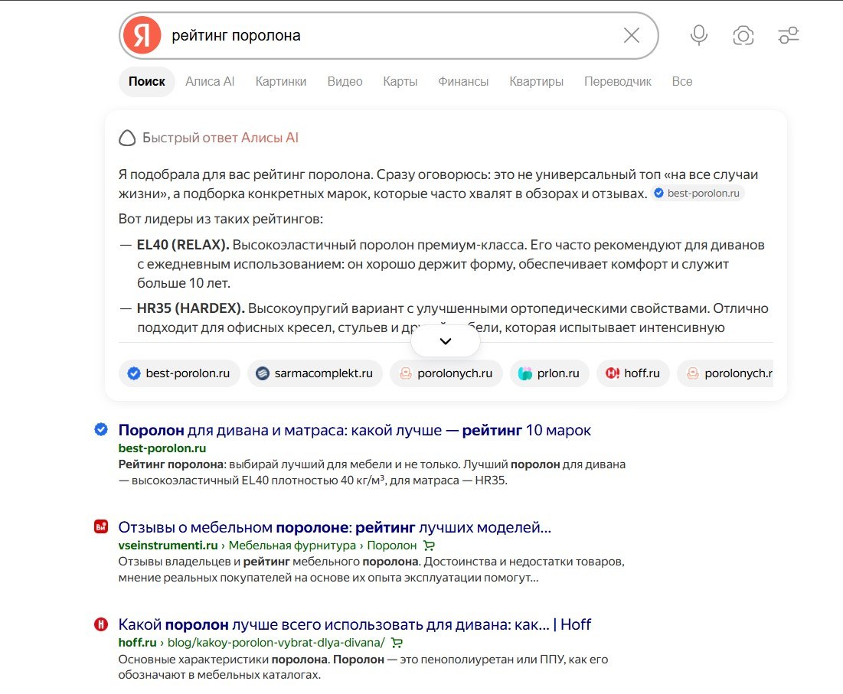843x694 pixels.
Task: Expand the Alisa AI quick answer
Action: point(445,341)
